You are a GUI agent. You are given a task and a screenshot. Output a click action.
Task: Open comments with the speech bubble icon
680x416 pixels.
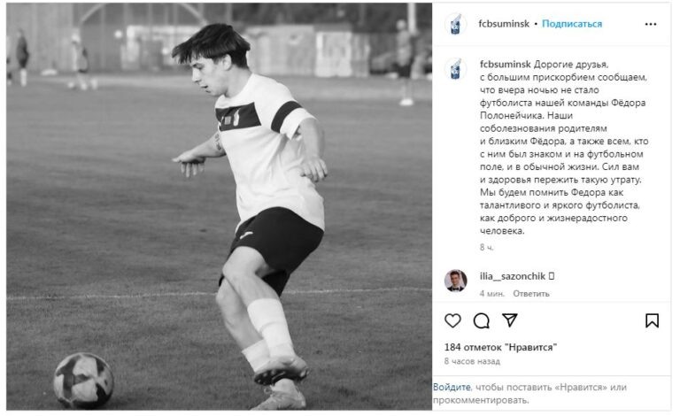pos(482,320)
